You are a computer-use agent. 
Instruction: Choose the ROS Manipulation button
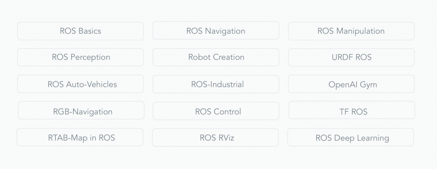tap(351, 31)
